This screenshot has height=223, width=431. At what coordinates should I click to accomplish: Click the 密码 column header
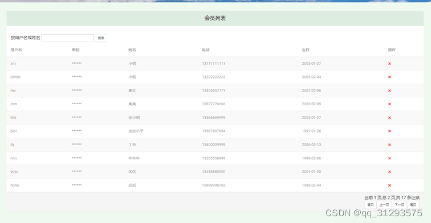tap(76, 50)
